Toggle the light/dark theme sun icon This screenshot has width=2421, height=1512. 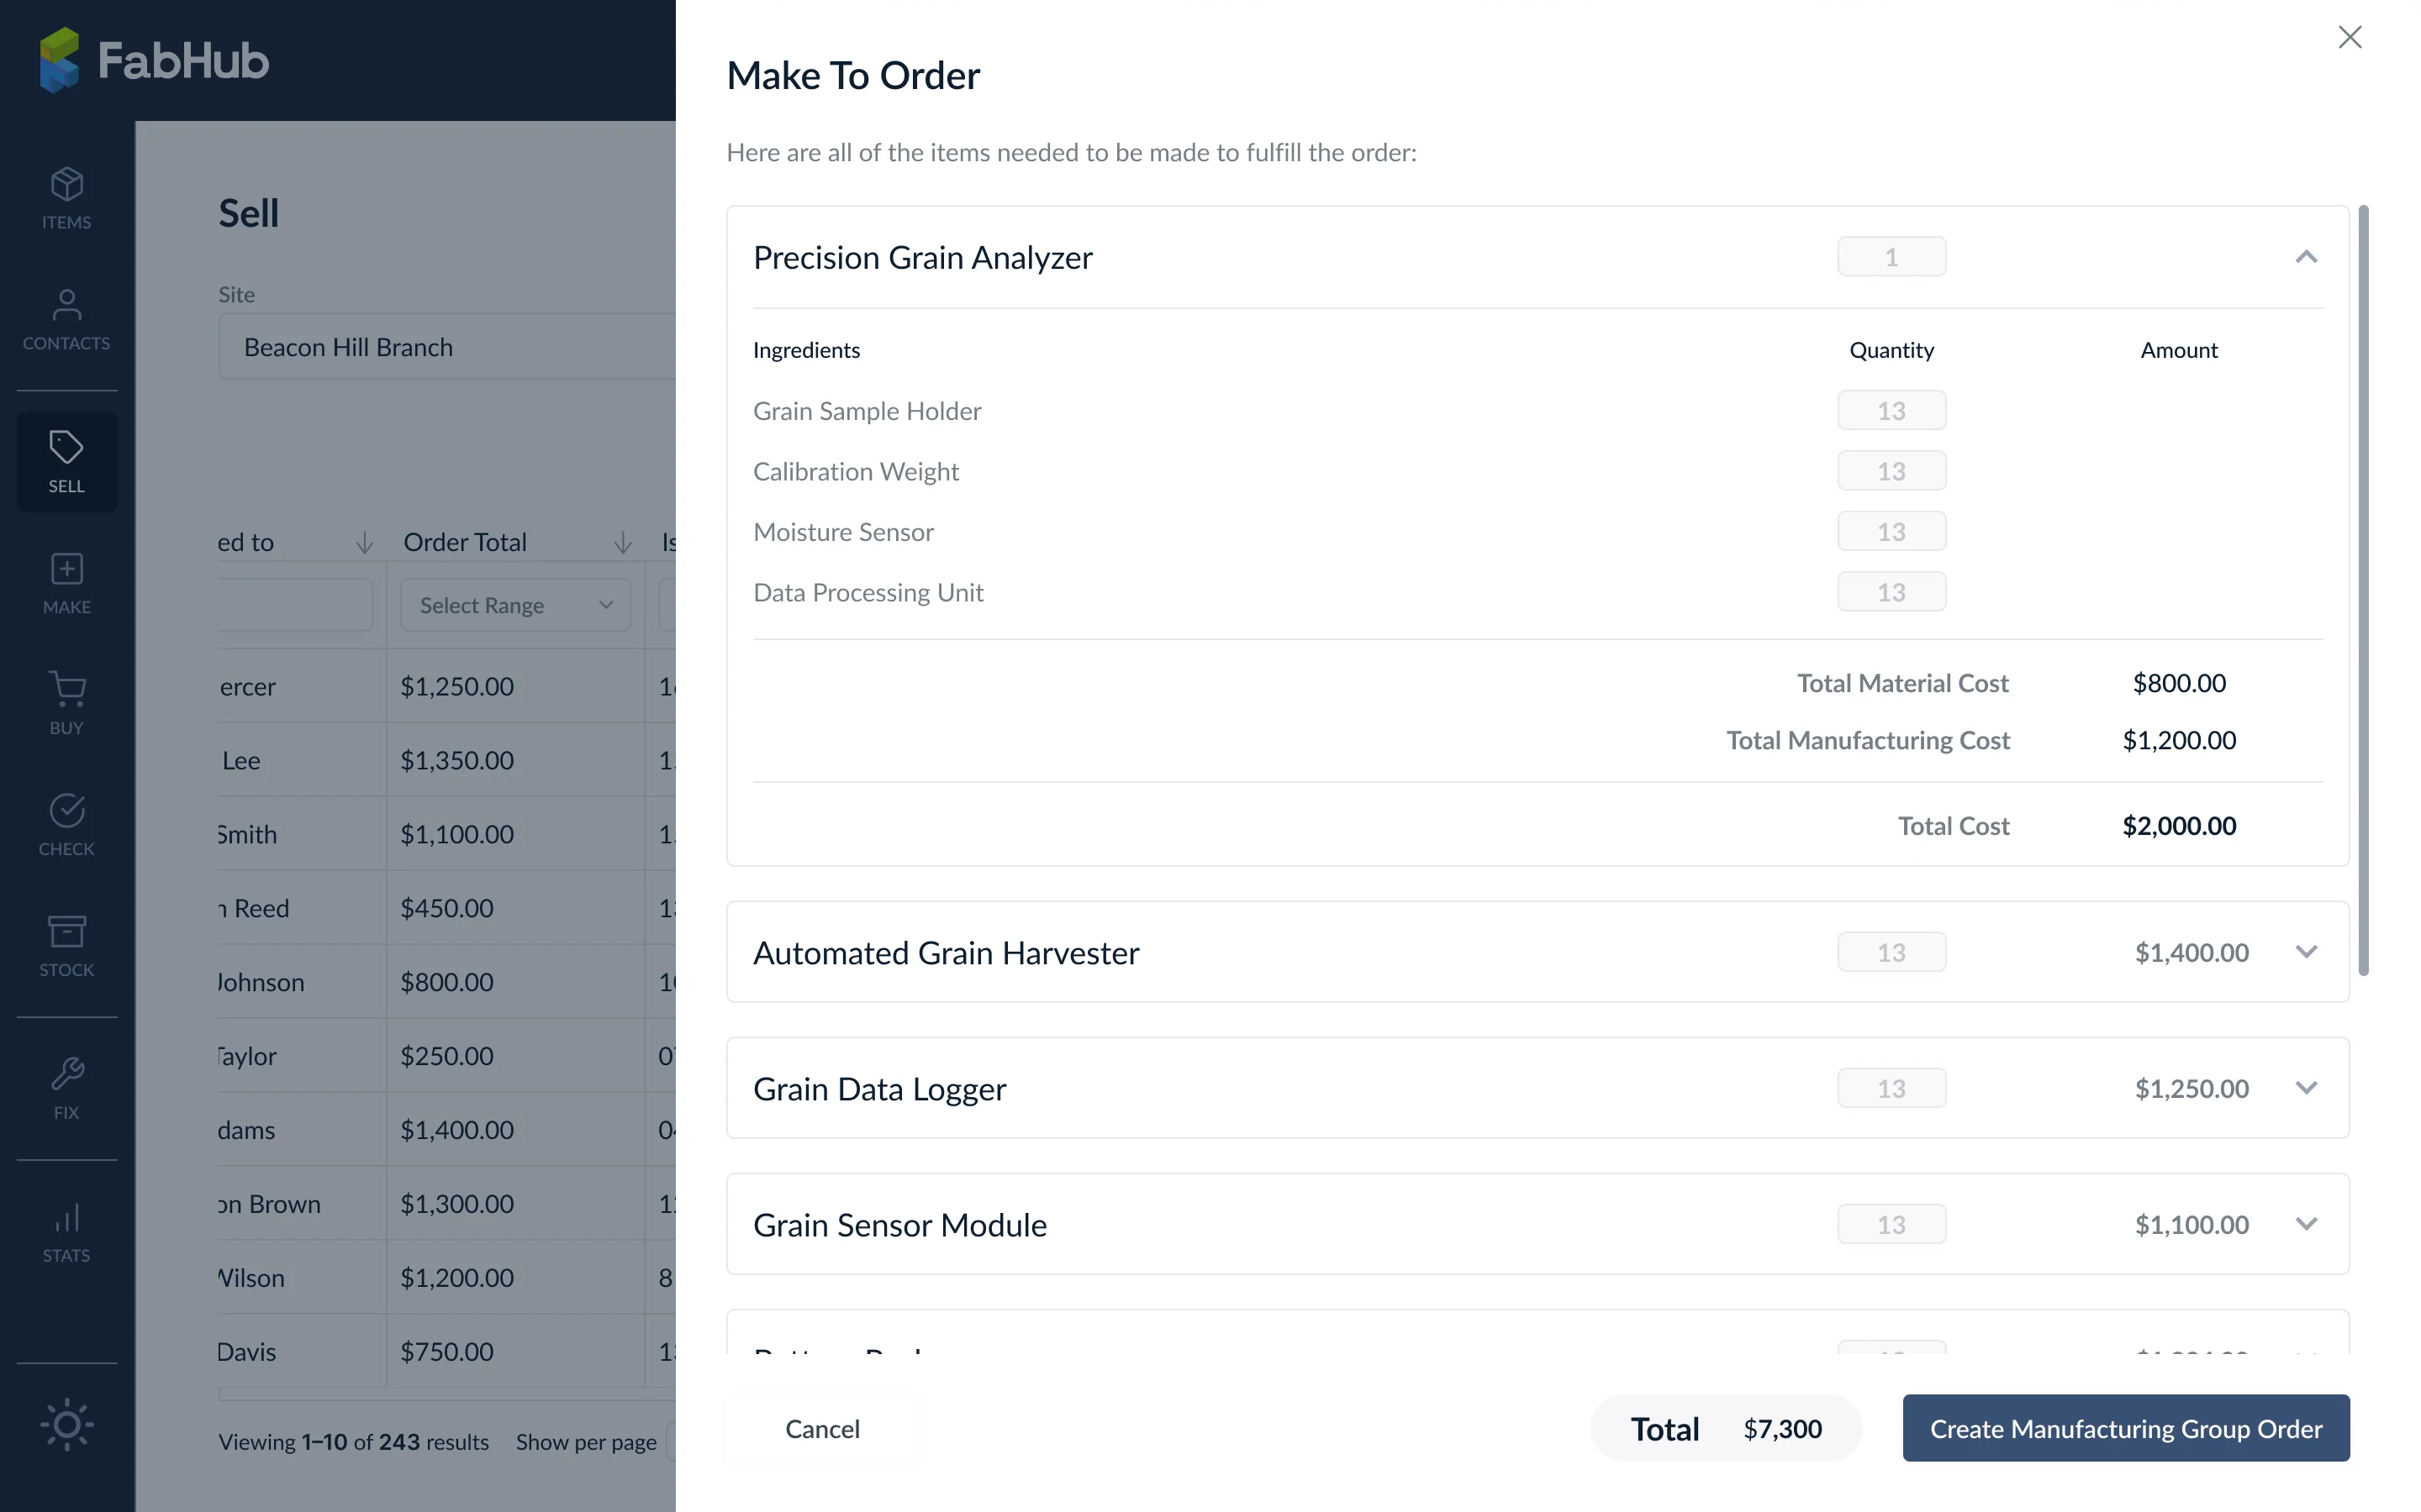coord(66,1424)
